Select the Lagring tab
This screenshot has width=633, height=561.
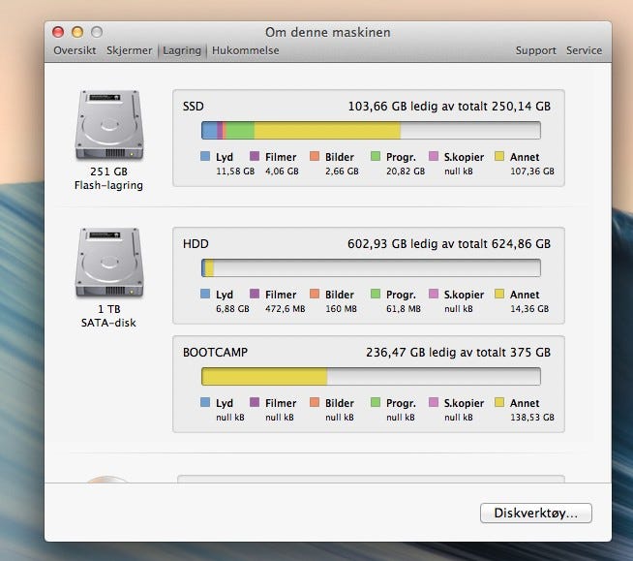click(x=182, y=50)
